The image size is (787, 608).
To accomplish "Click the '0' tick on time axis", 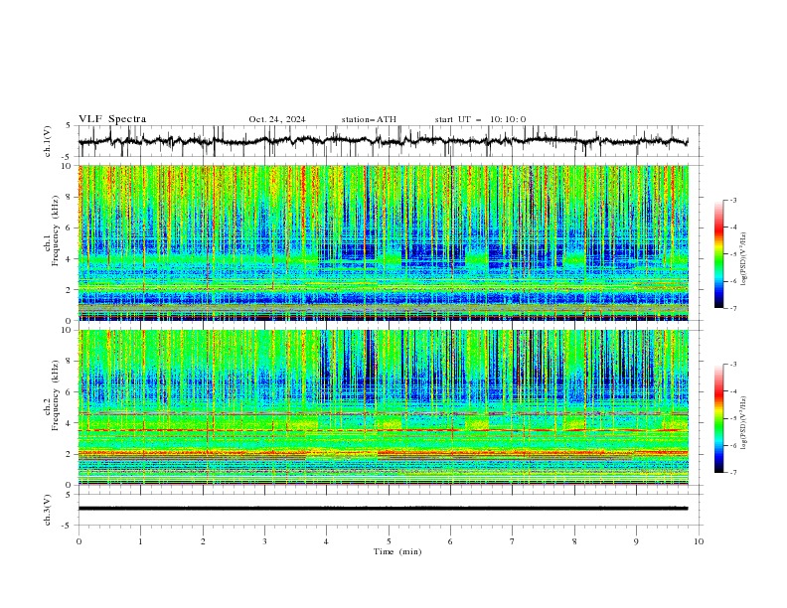I will click(x=79, y=541).
